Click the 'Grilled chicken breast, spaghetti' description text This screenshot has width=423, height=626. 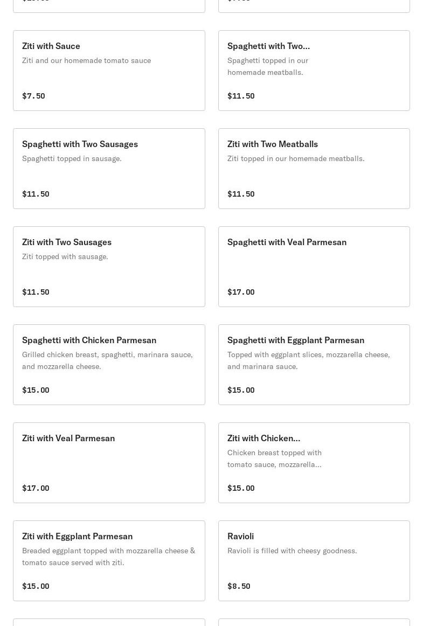(x=107, y=360)
